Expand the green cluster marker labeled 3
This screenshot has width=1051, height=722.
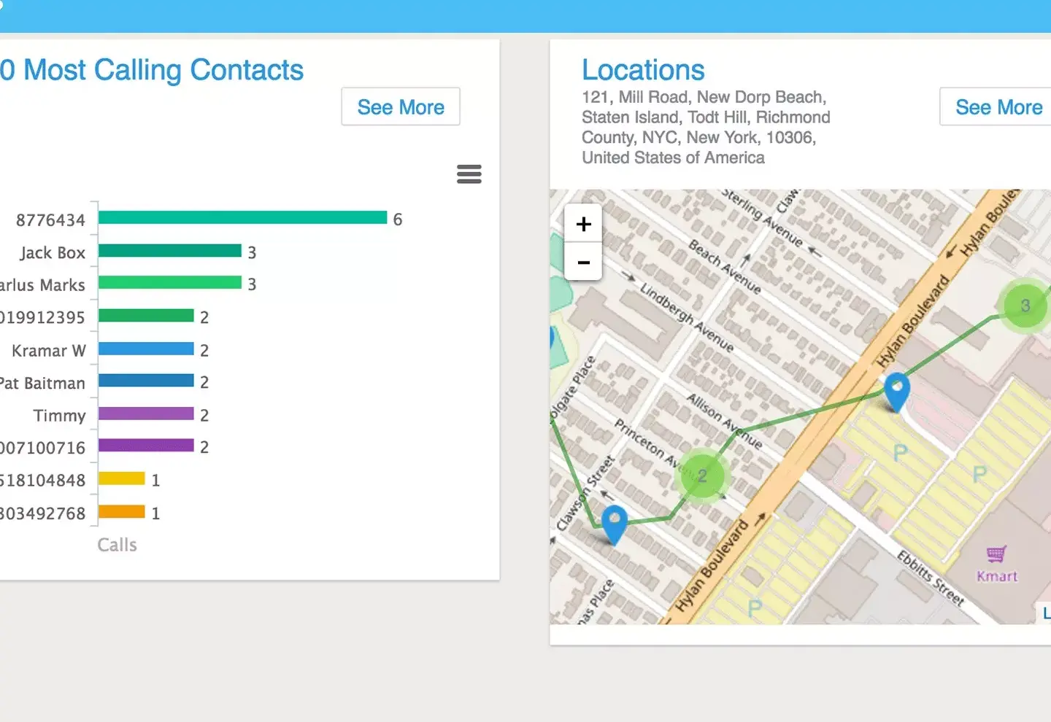(x=1025, y=306)
